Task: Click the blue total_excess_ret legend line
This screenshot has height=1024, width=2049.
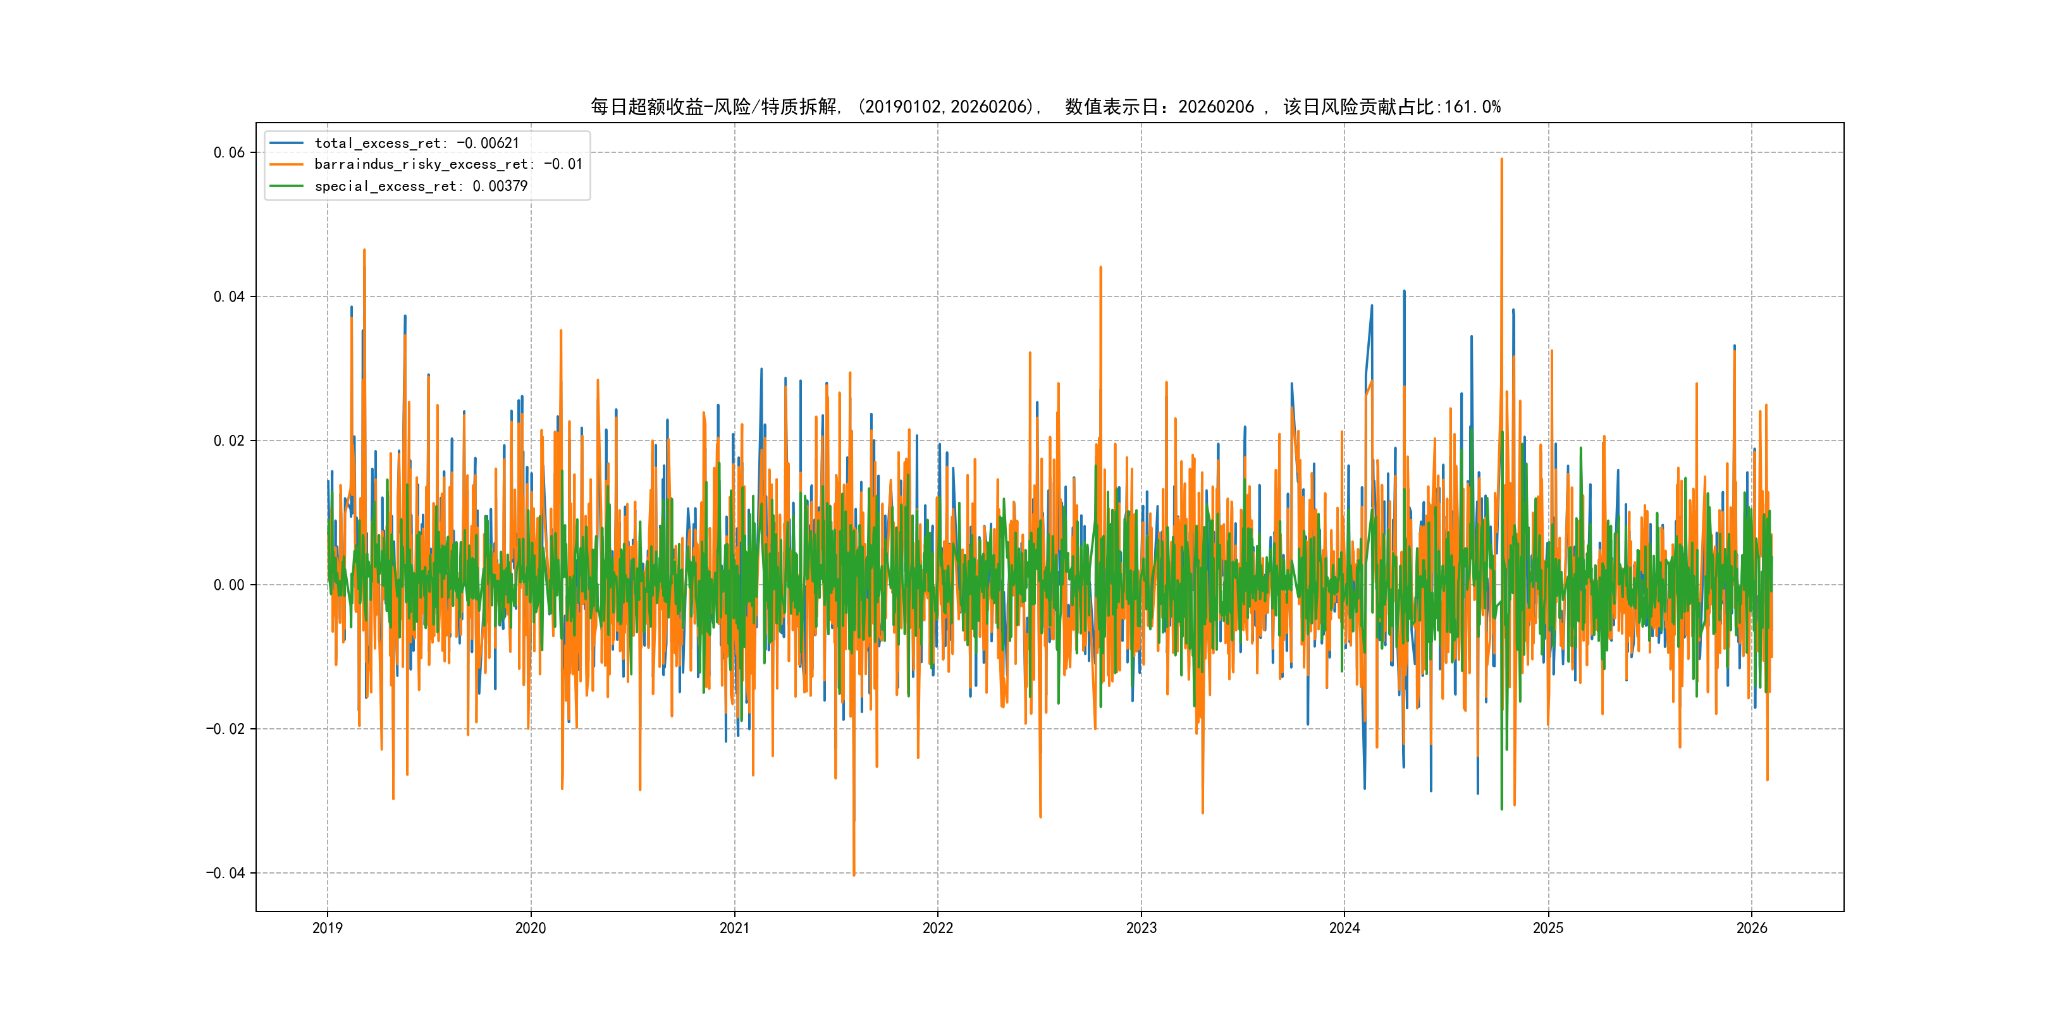Action: click(286, 143)
